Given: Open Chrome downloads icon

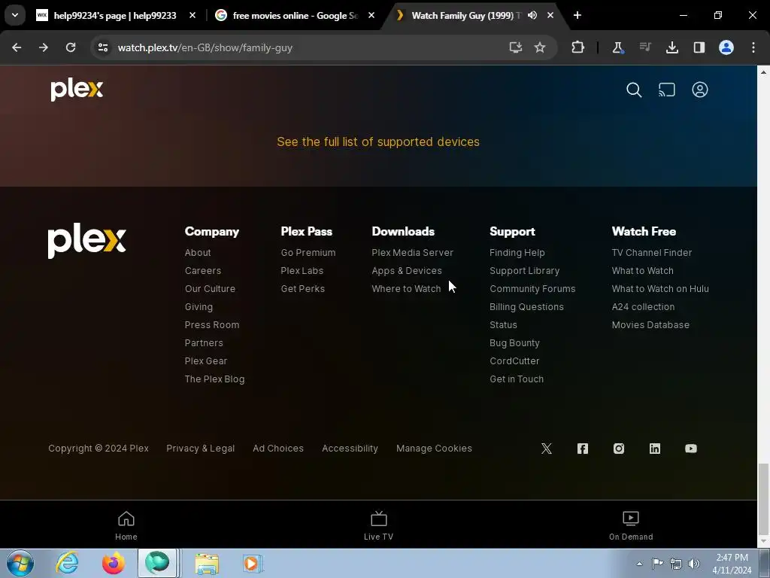Looking at the screenshot, I should pos(672,47).
